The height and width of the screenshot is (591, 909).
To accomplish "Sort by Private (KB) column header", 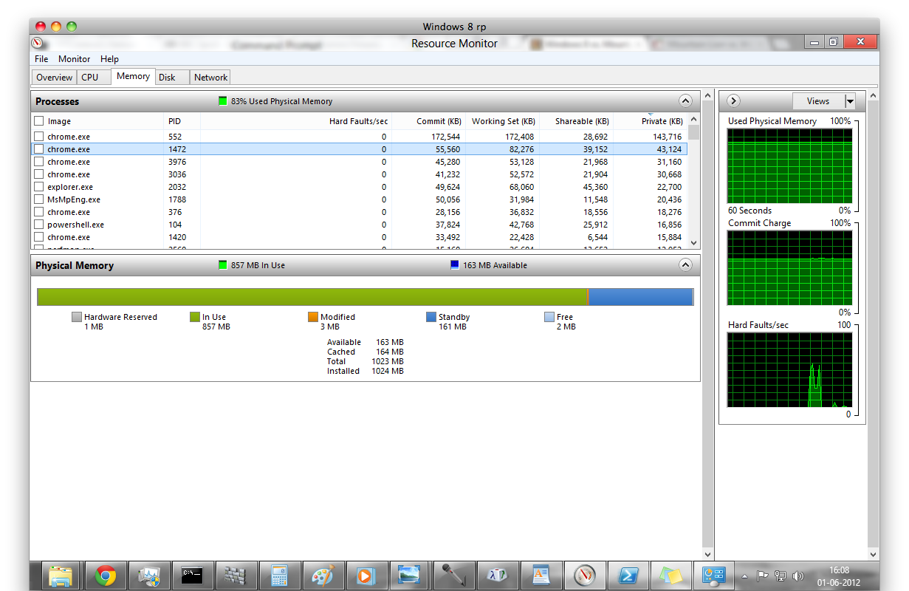I will (650, 121).
